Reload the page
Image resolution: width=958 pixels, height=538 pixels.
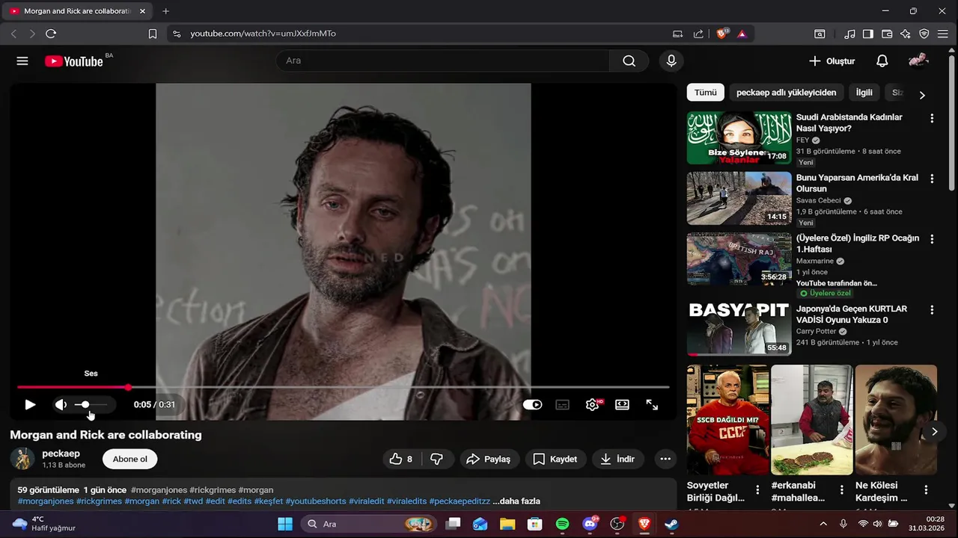(x=51, y=34)
